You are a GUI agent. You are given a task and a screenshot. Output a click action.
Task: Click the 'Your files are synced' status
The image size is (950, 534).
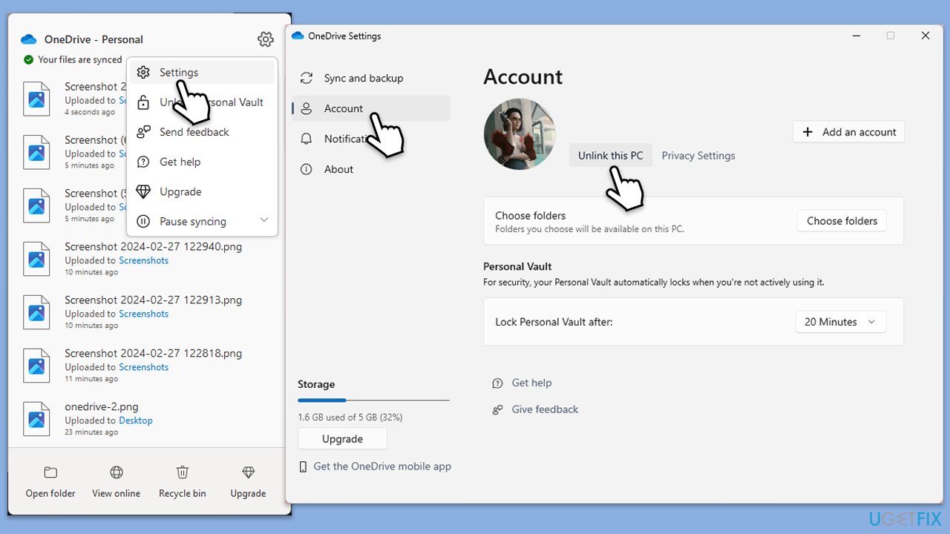tap(73, 59)
